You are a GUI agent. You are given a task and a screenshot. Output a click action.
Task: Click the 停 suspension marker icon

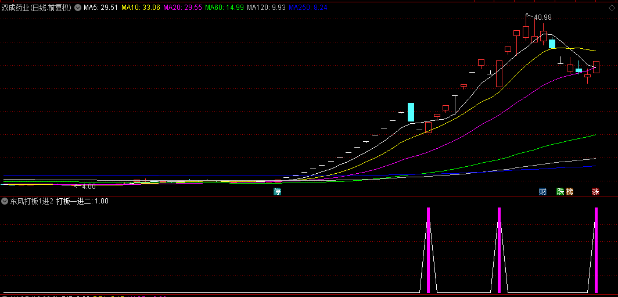(278, 192)
